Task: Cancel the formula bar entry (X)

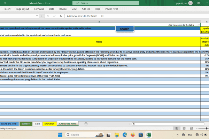Action: click(48, 16)
